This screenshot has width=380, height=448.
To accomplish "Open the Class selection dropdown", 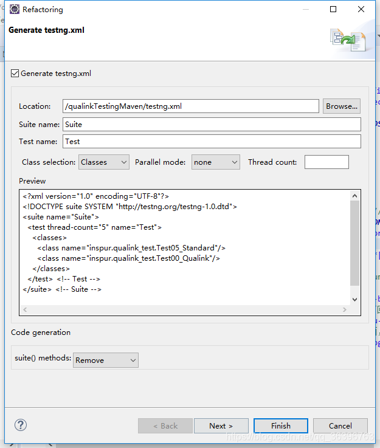I will tap(104, 162).
